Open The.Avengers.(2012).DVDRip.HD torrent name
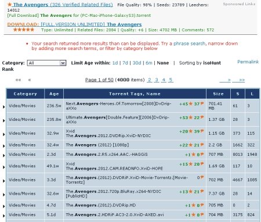Image resolution: width=261 pixels, height=222 pixels. [x=101, y=205]
